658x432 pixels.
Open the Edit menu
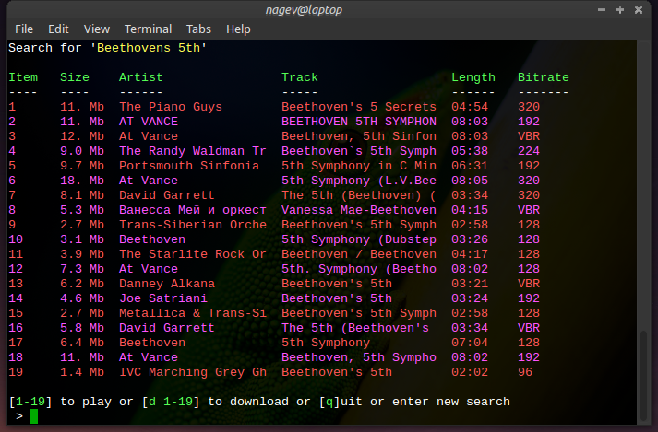pyautogui.click(x=58, y=29)
